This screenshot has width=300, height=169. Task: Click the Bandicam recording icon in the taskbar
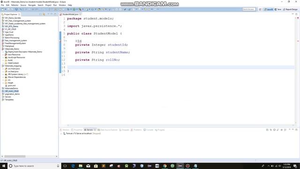[x=187, y=166]
